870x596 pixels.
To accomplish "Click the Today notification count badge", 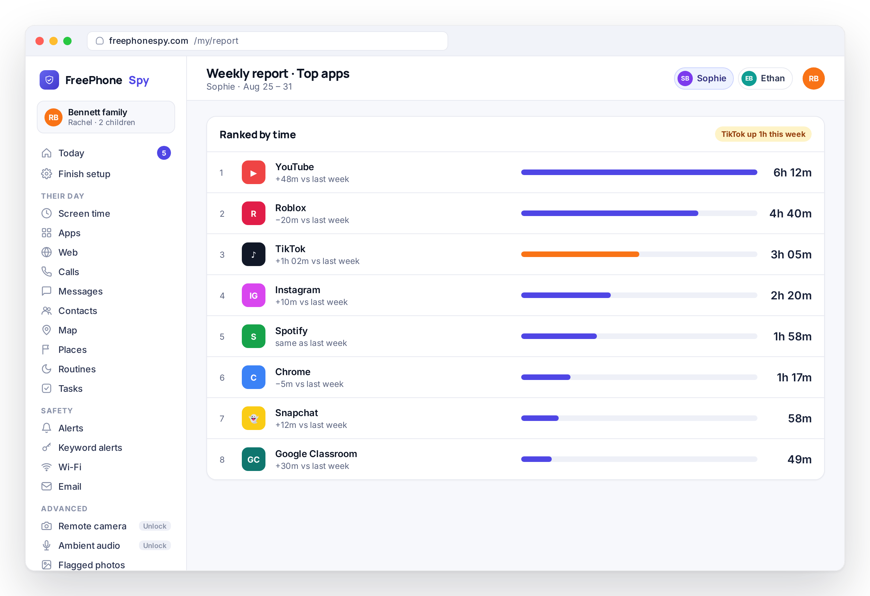I will (x=164, y=153).
